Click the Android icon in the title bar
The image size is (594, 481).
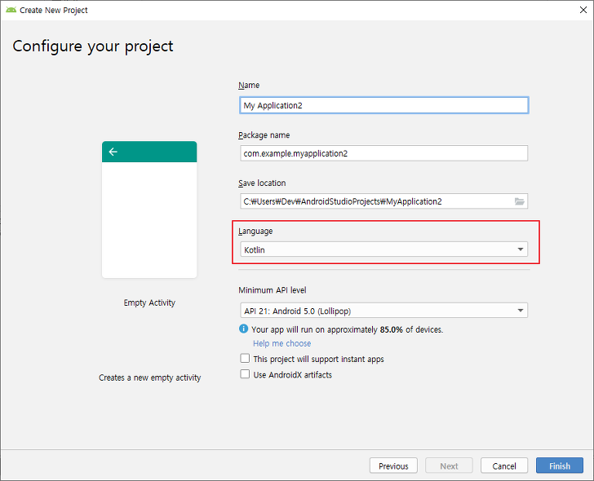pos(11,10)
